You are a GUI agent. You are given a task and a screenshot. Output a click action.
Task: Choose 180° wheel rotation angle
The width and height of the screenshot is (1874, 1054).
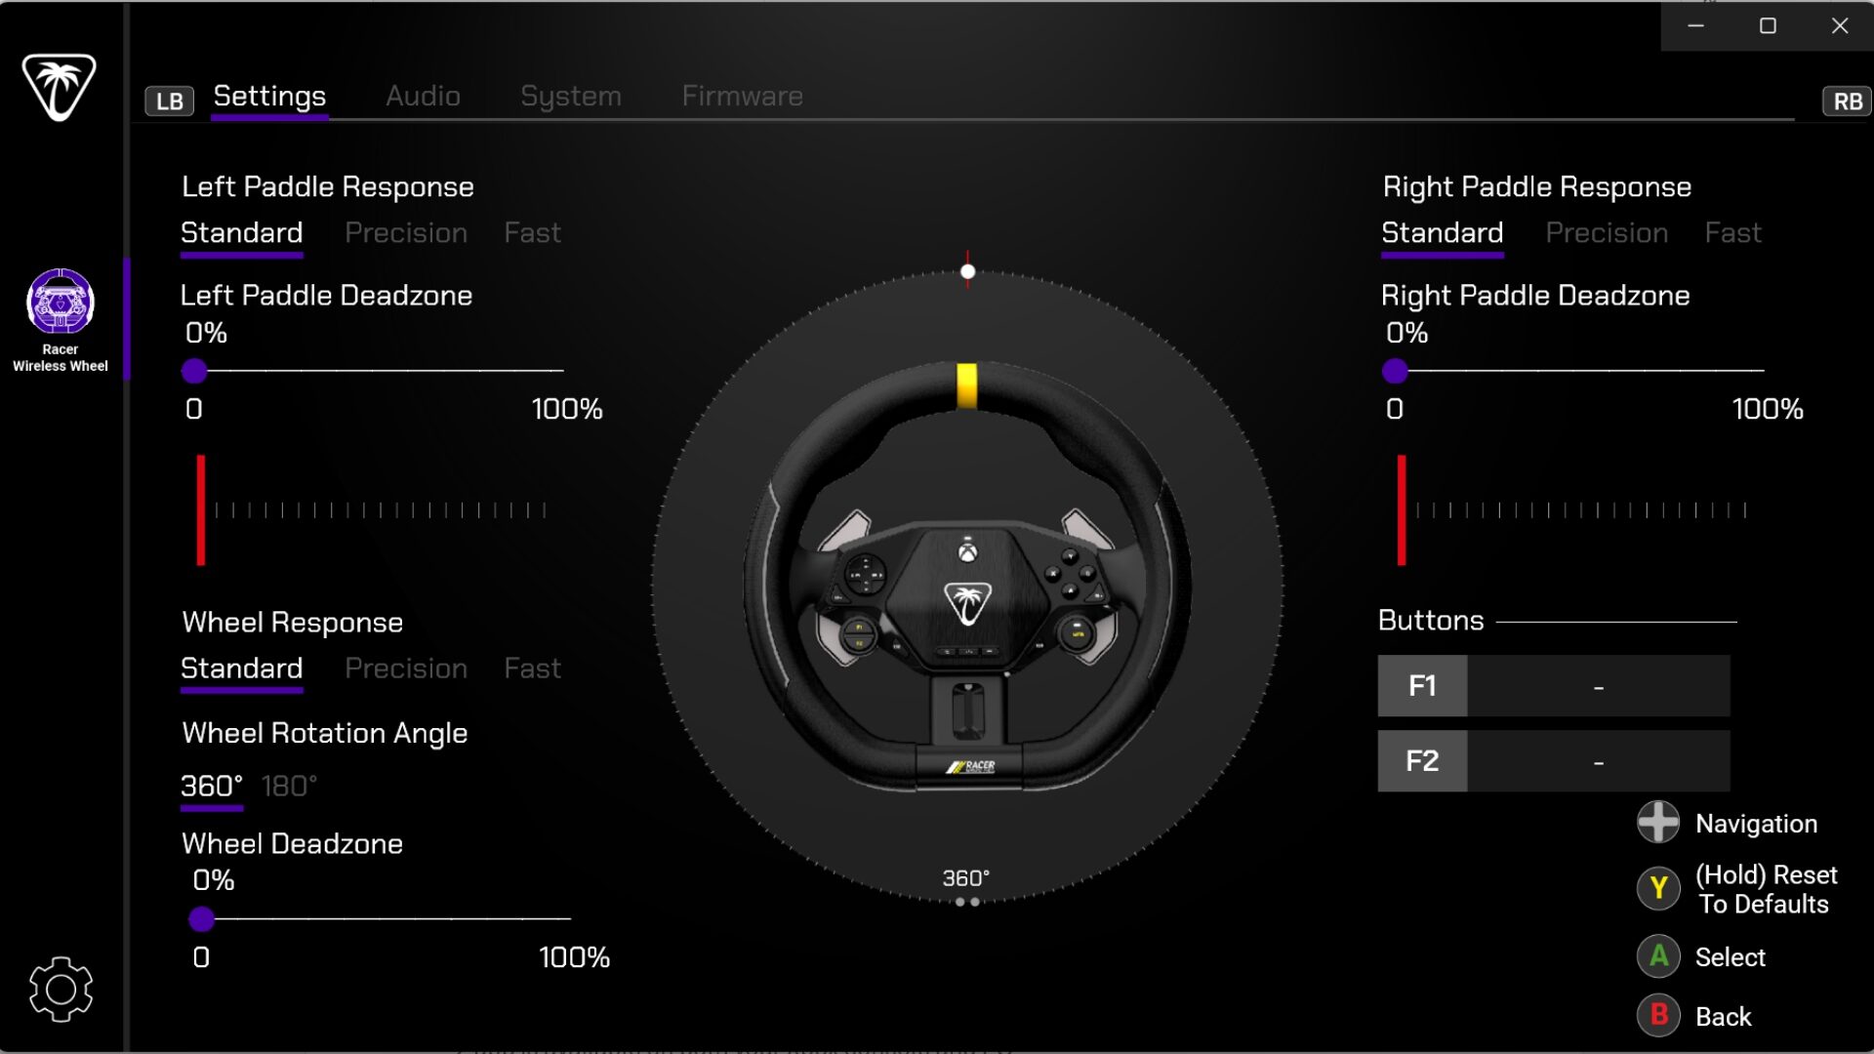[x=289, y=787]
